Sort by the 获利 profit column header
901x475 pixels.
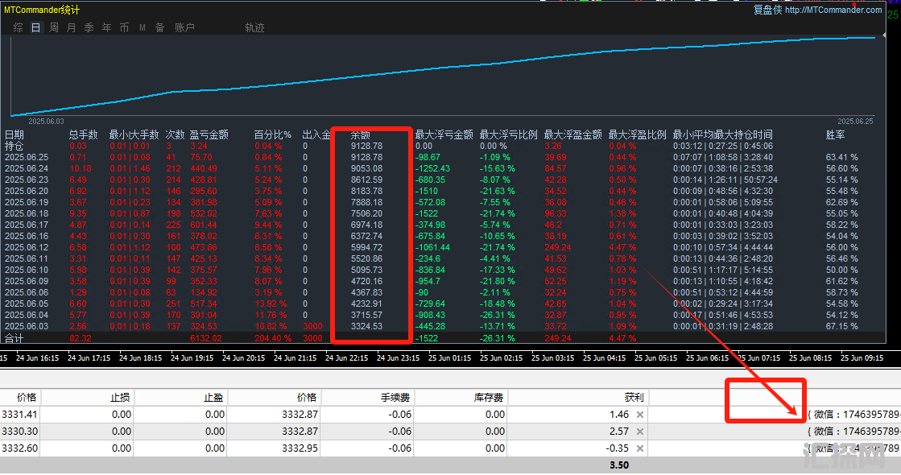pos(634,398)
